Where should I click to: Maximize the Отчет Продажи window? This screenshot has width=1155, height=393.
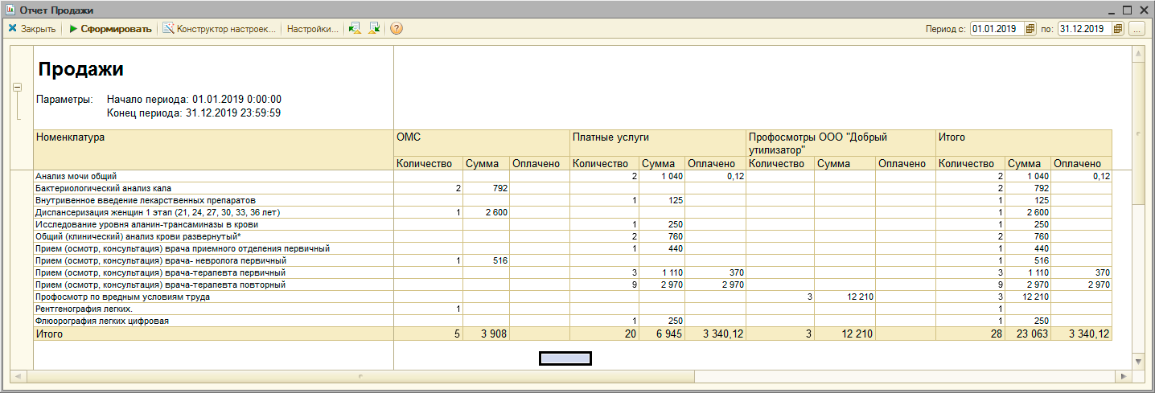[1127, 10]
